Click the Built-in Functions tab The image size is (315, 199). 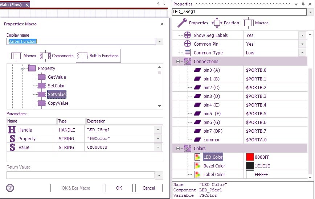tap(98, 56)
